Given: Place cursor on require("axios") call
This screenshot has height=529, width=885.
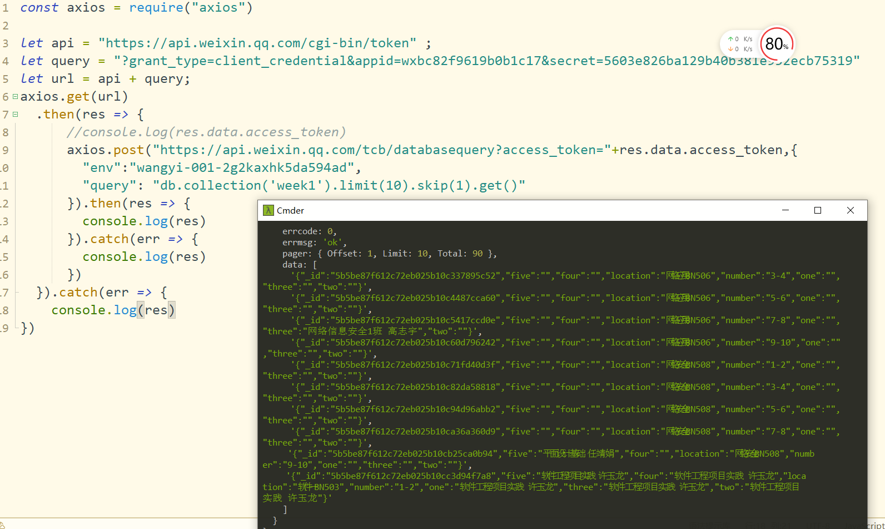Looking at the screenshot, I should 191,8.
